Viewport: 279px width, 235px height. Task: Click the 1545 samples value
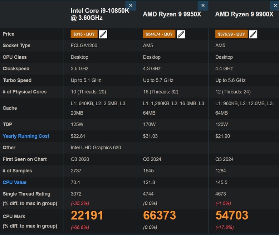148,171
